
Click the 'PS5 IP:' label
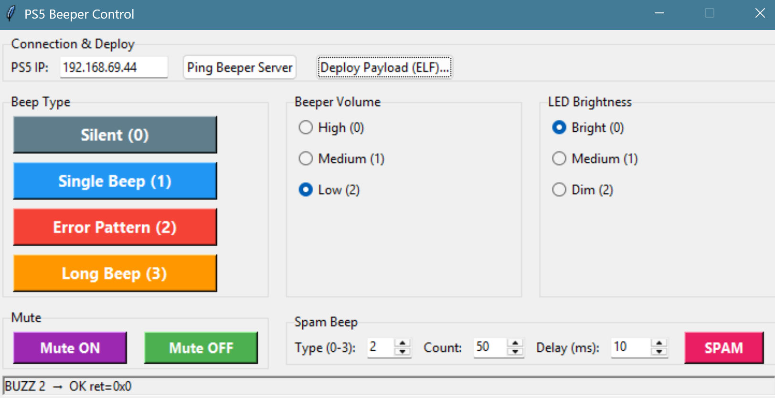click(30, 67)
